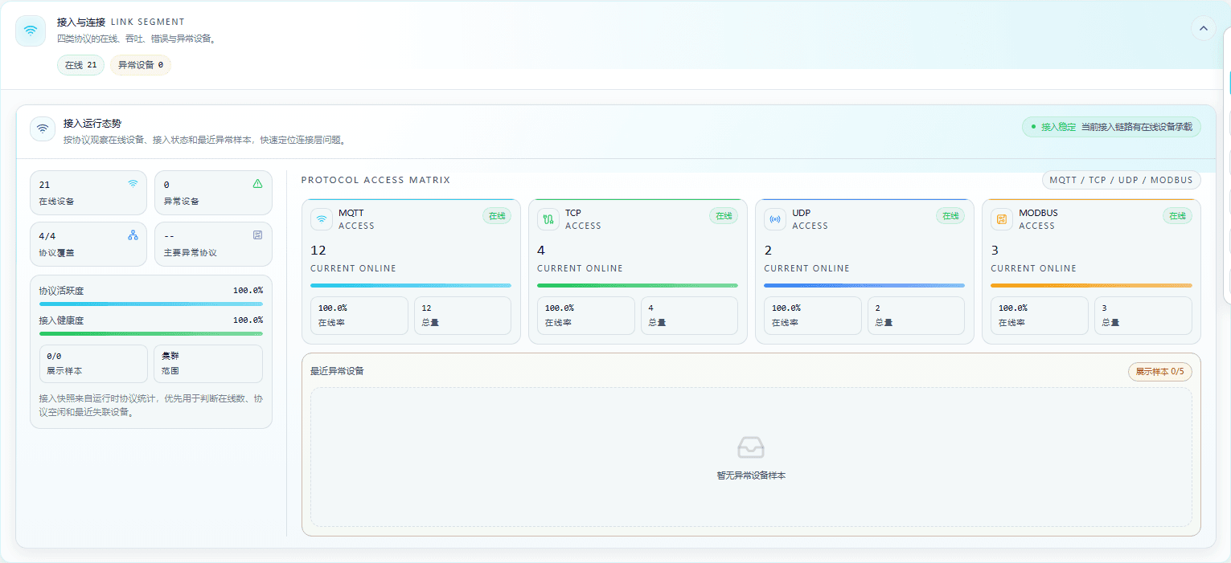Click the MQTT card's cyan progress bar

pos(411,285)
